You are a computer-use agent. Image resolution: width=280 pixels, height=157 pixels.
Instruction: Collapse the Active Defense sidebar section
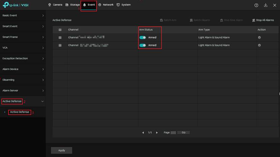23,101
